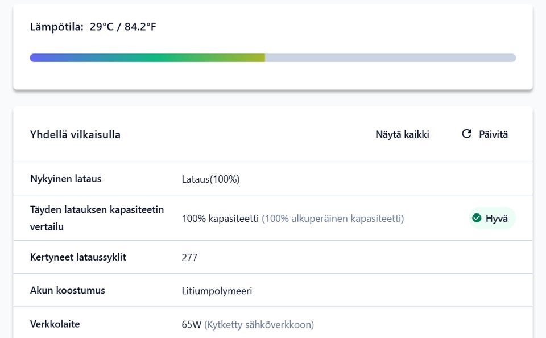Click the gray unfilled part of temperature bar
Screen dimensions: 546x338
390,58
